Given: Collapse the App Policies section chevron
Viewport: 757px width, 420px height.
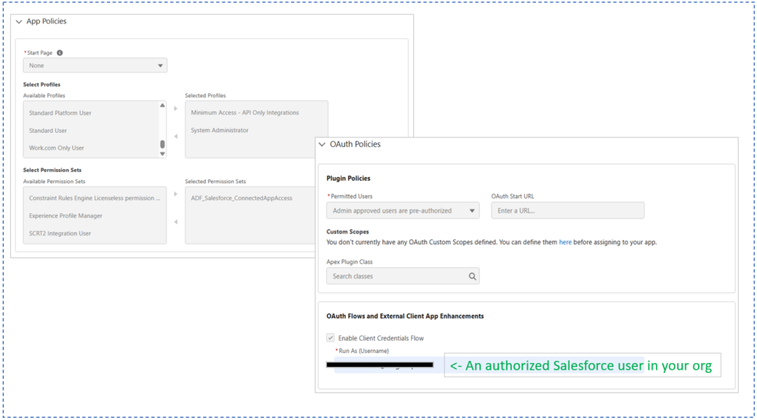Looking at the screenshot, I should pyautogui.click(x=18, y=21).
